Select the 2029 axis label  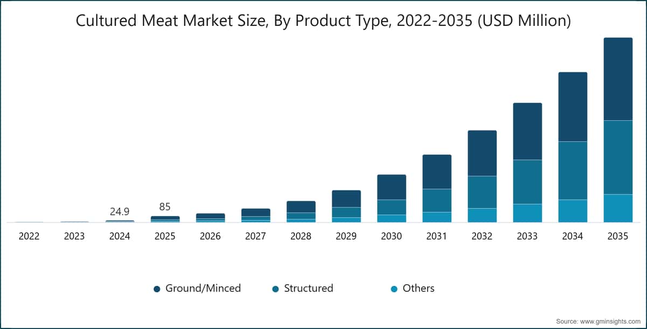click(346, 236)
